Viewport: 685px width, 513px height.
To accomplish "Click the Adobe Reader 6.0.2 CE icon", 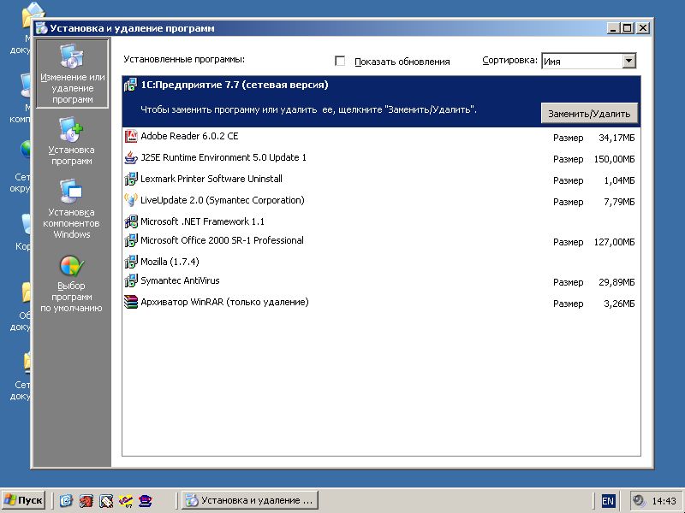I will pyautogui.click(x=131, y=136).
